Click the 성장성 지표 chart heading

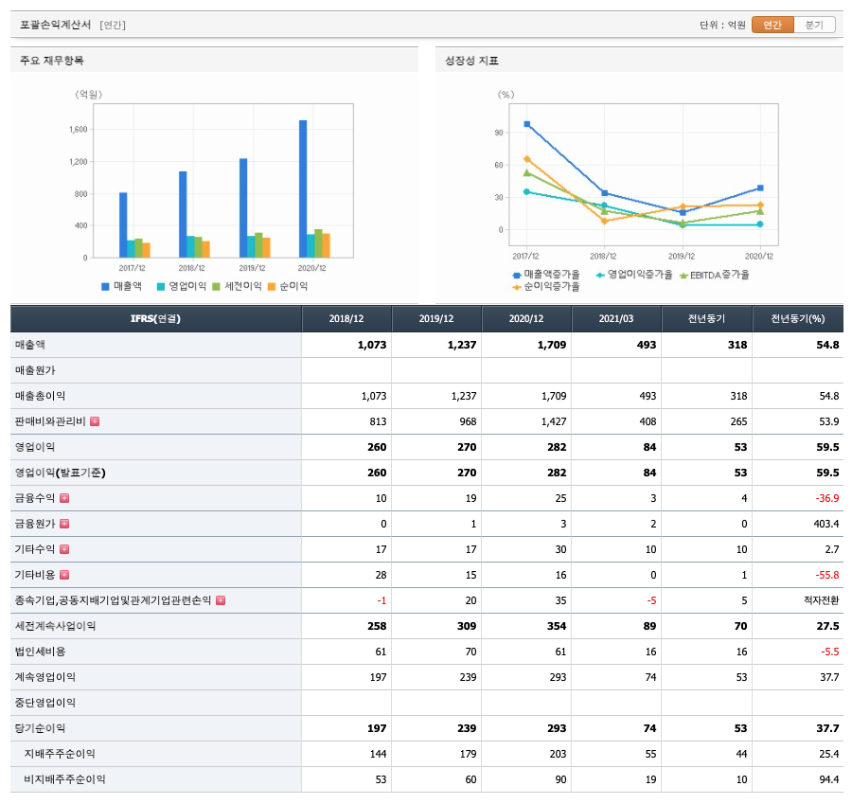coord(471,61)
